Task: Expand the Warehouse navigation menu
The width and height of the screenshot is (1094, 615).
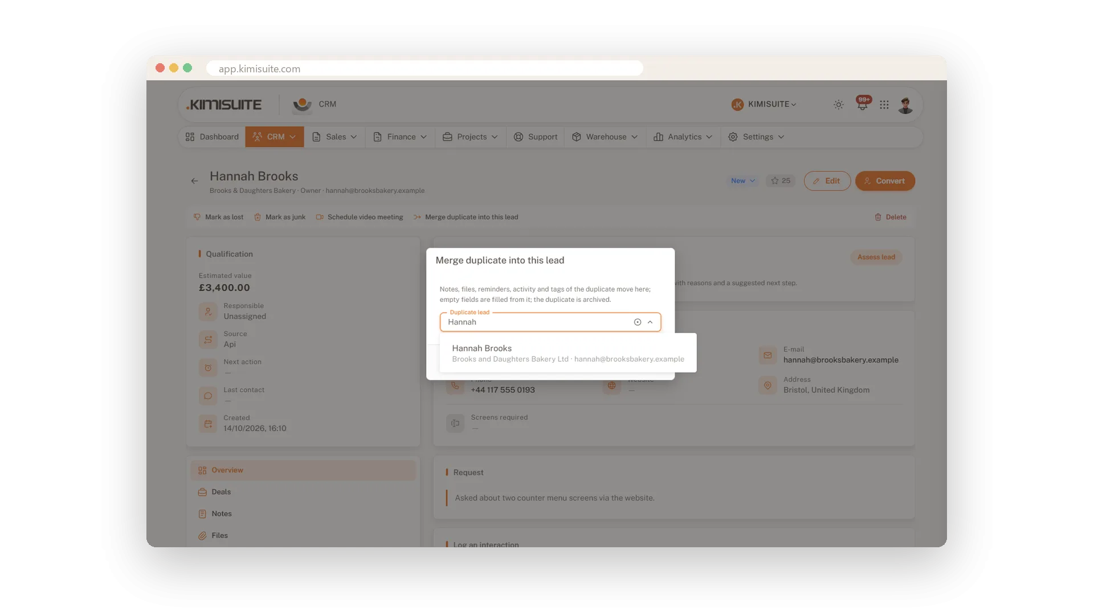Action: pos(605,137)
